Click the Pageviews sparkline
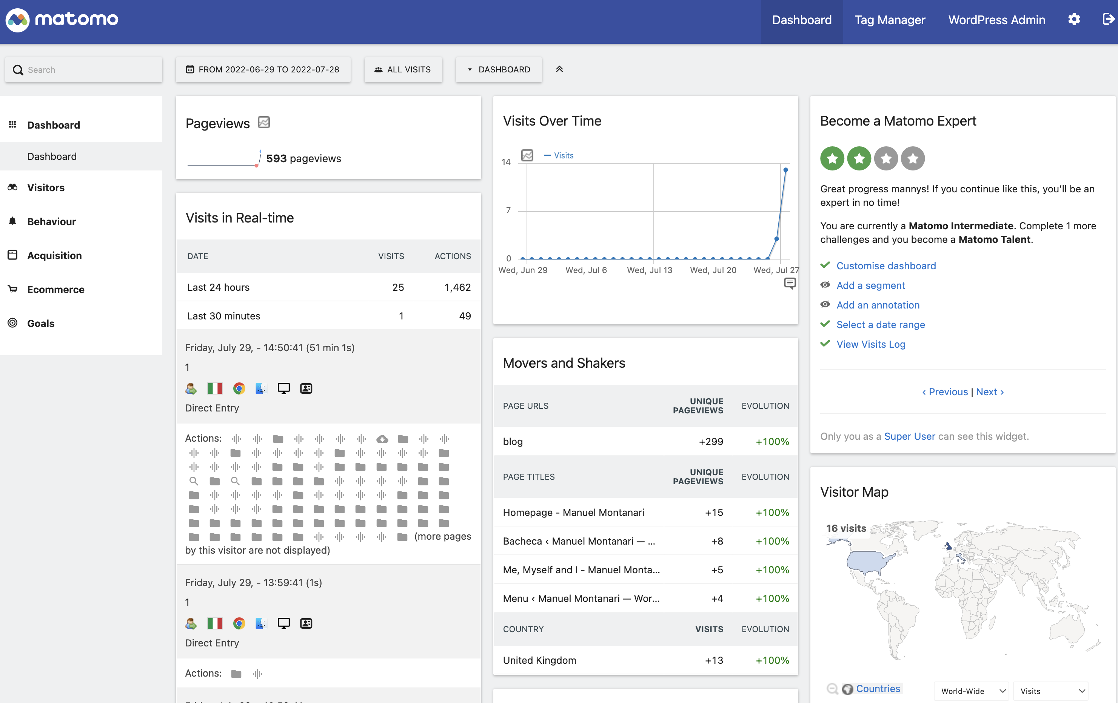Screen dimensions: 1118x703 pos(224,158)
